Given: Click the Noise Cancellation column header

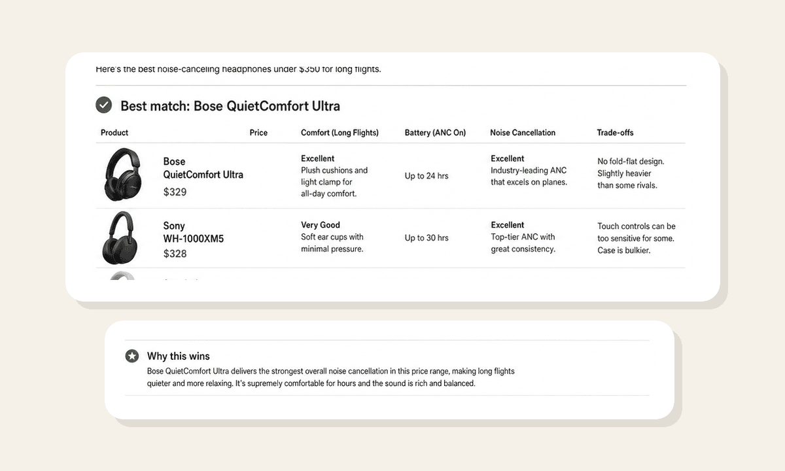Looking at the screenshot, I should click(523, 132).
